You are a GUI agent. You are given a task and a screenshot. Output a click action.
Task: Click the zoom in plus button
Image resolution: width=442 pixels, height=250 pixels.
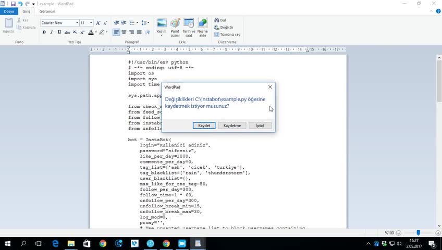[438, 233]
